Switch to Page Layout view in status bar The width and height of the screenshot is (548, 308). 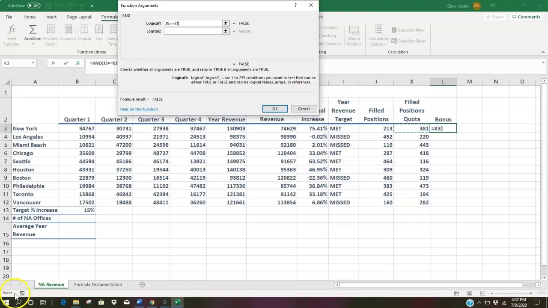tap(470, 293)
